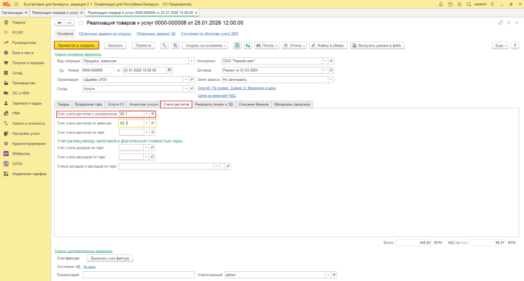
Task: Click the green Excel spreadsheet toolbar icon
Action: coord(237,45)
